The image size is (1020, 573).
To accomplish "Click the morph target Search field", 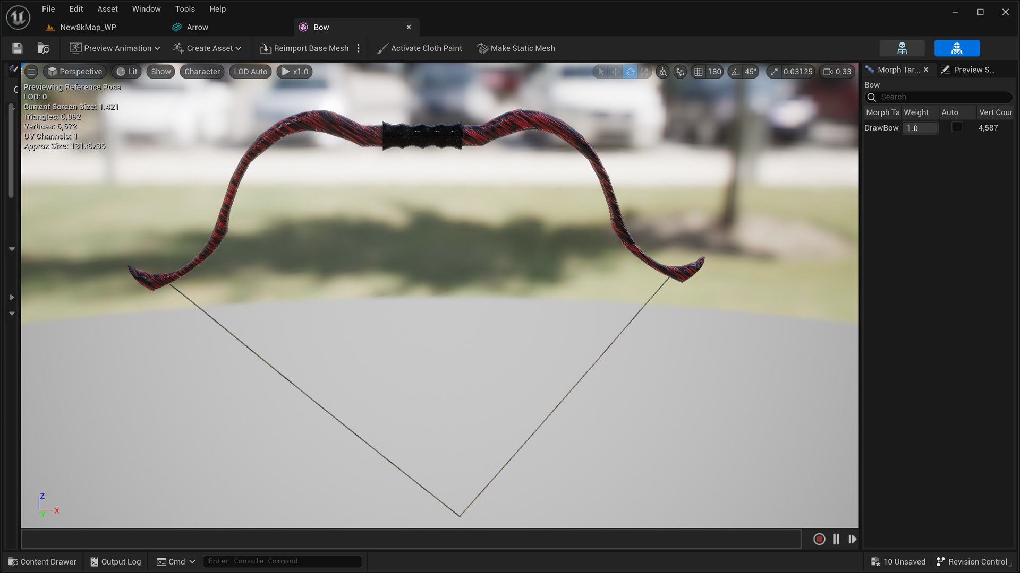I will pos(939,97).
